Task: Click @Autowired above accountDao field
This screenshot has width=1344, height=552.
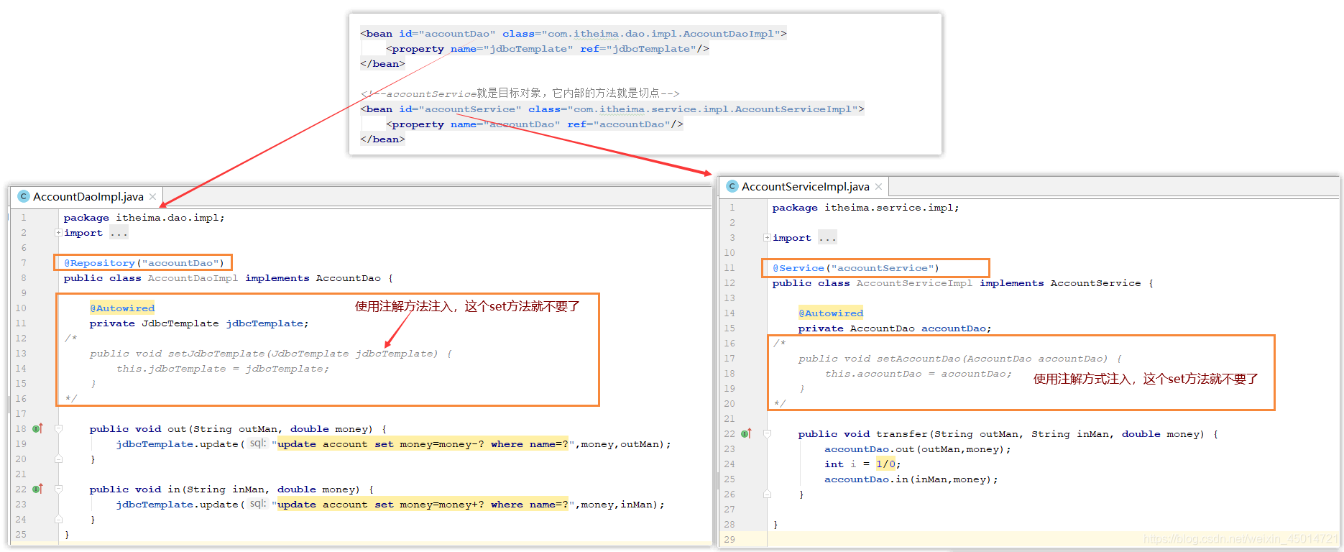Action: click(x=831, y=313)
